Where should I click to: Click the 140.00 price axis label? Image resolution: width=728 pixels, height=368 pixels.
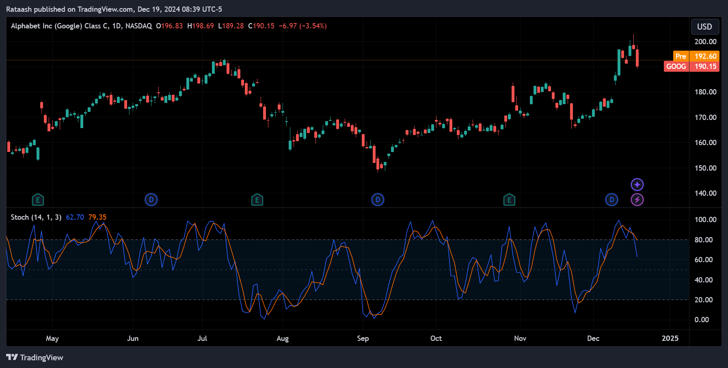[705, 193]
